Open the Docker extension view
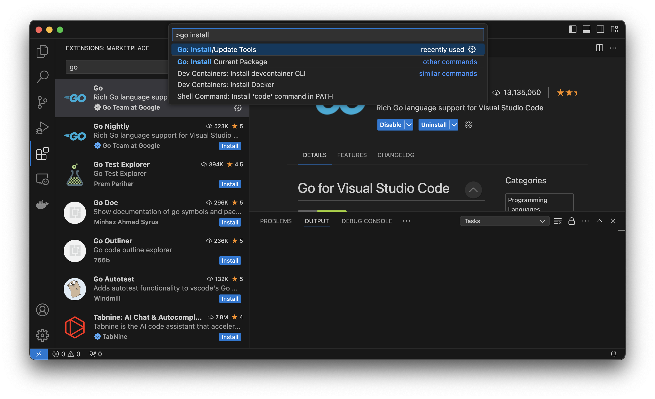Image resolution: width=655 pixels, height=399 pixels. (42, 204)
